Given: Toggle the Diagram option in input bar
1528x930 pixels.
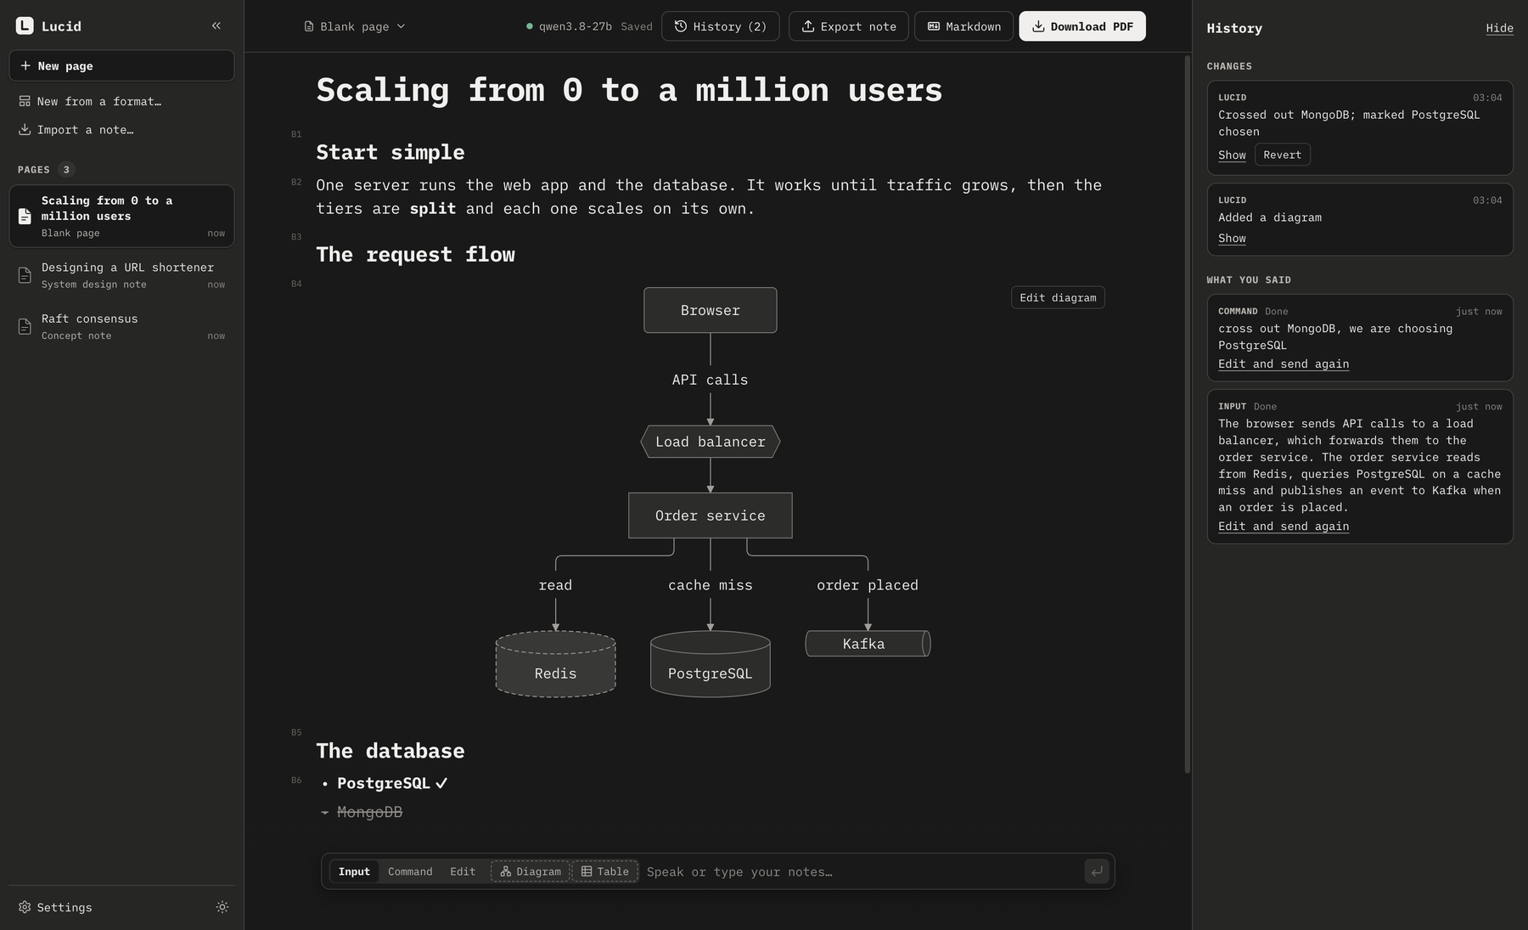Looking at the screenshot, I should click(531, 871).
